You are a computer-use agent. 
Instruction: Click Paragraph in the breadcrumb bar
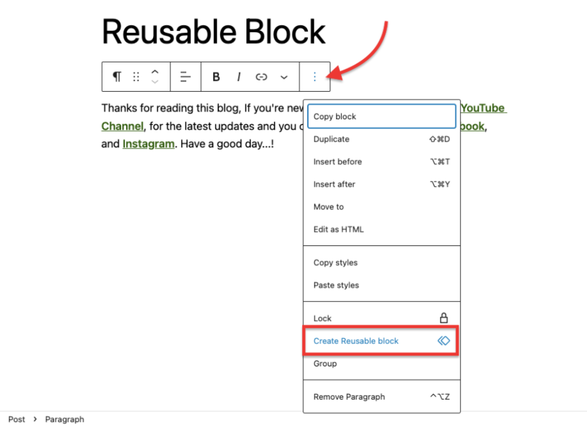coord(64,419)
